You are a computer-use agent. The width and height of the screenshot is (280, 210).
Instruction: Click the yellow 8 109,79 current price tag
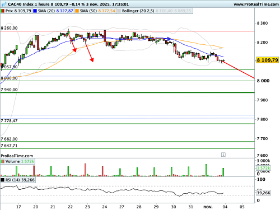(267, 60)
